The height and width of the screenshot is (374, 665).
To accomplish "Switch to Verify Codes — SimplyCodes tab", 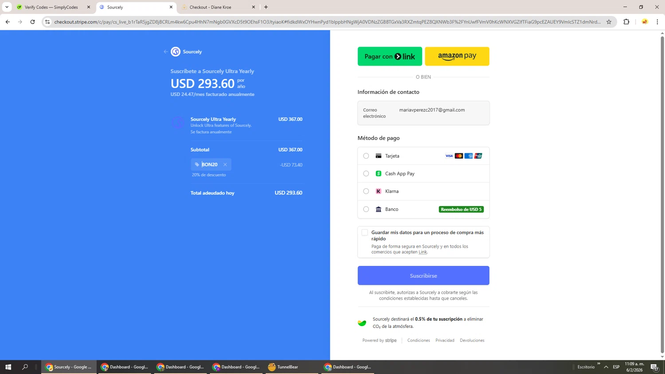I will click(x=51, y=7).
